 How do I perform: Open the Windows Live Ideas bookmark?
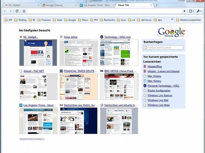click(x=158, y=105)
